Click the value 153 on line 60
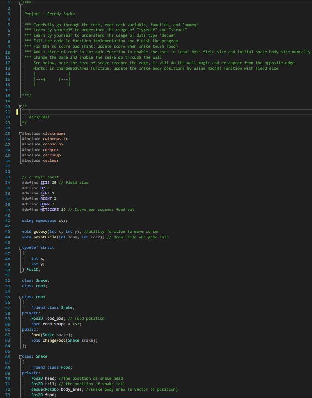This screenshot has height=398, width=312. pos(76,324)
